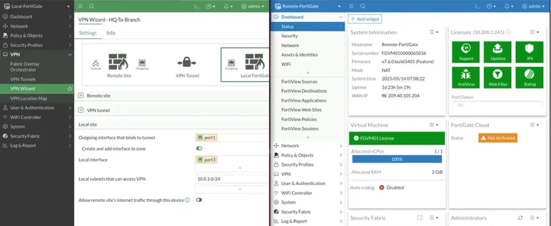Select the Local FortiGate diagram box
The height and width of the screenshot is (226, 551).
pos(245,64)
